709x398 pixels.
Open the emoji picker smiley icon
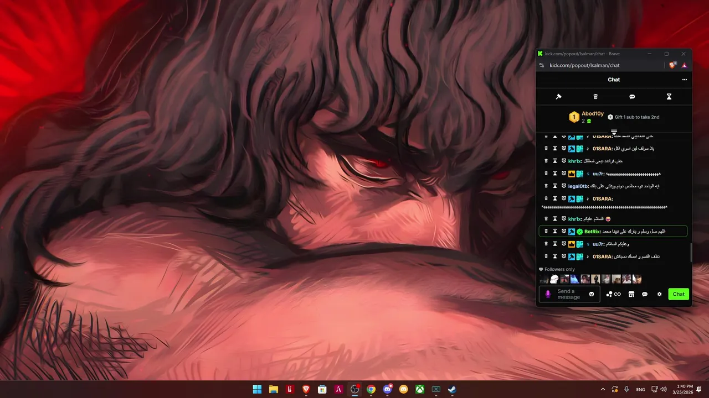click(592, 294)
